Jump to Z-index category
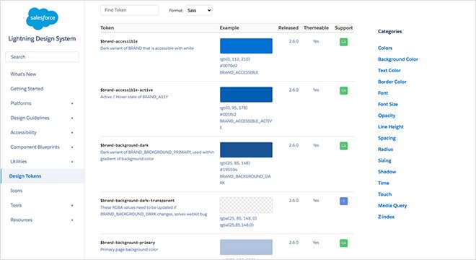The image size is (476, 260). 386,217
